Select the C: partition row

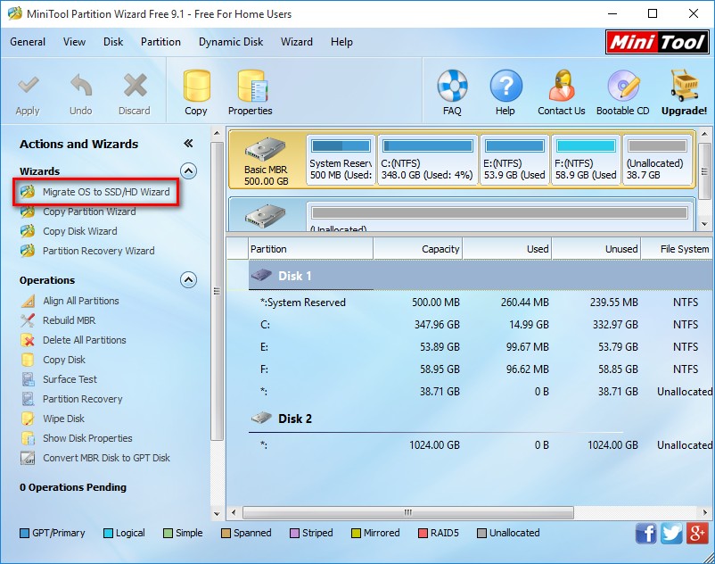click(x=481, y=325)
